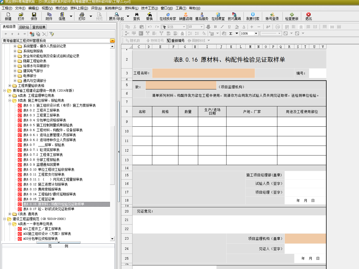
Task: Click the 打开 (Open) toolbar icon
Action: point(21,16)
